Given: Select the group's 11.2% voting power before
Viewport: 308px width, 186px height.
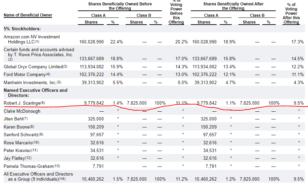Looking at the screenshot, I should [181, 179].
